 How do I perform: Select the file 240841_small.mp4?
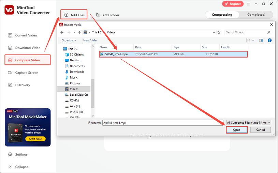click(x=173, y=54)
